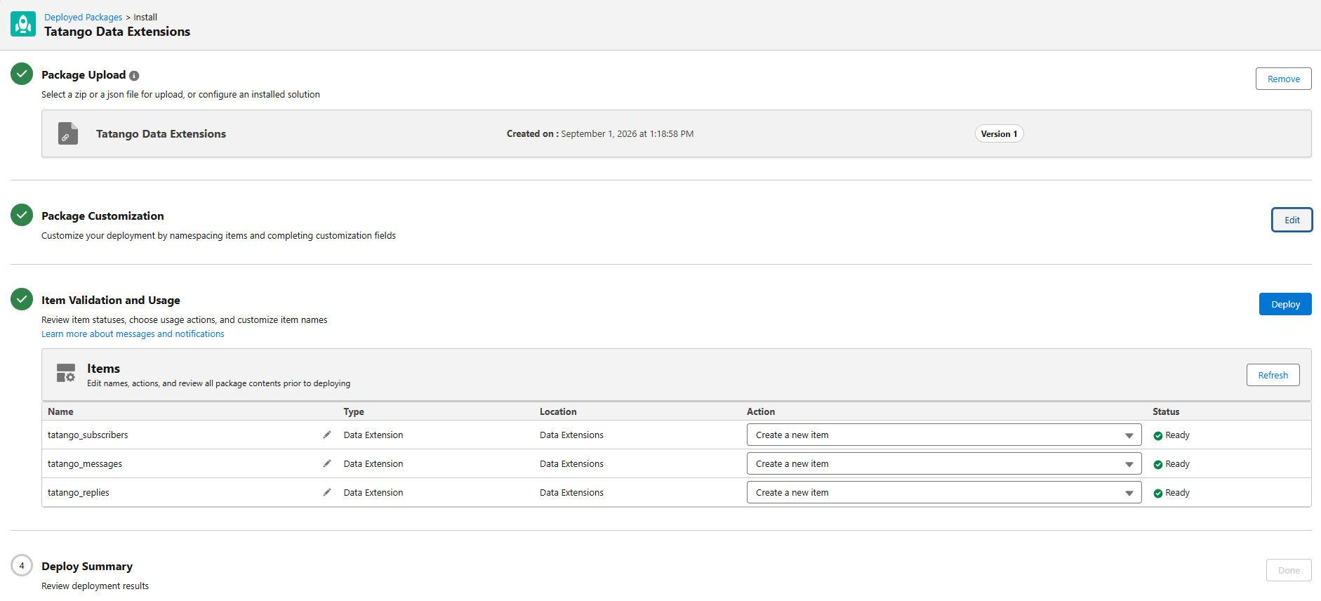Edit name pencil for tatango_subscribers
The height and width of the screenshot is (601, 1321).
coord(327,435)
